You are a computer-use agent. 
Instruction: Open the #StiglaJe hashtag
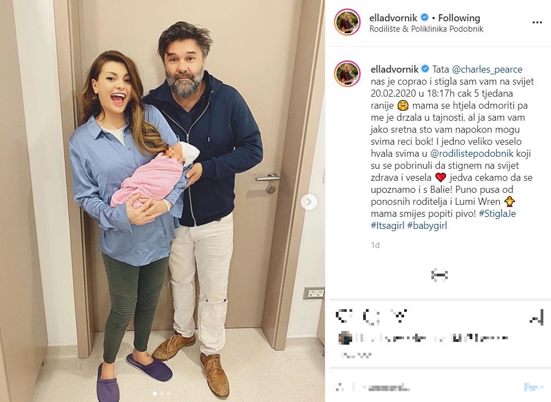pos(497,214)
